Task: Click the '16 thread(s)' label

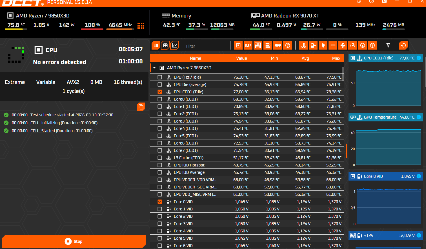Action: coord(128,82)
